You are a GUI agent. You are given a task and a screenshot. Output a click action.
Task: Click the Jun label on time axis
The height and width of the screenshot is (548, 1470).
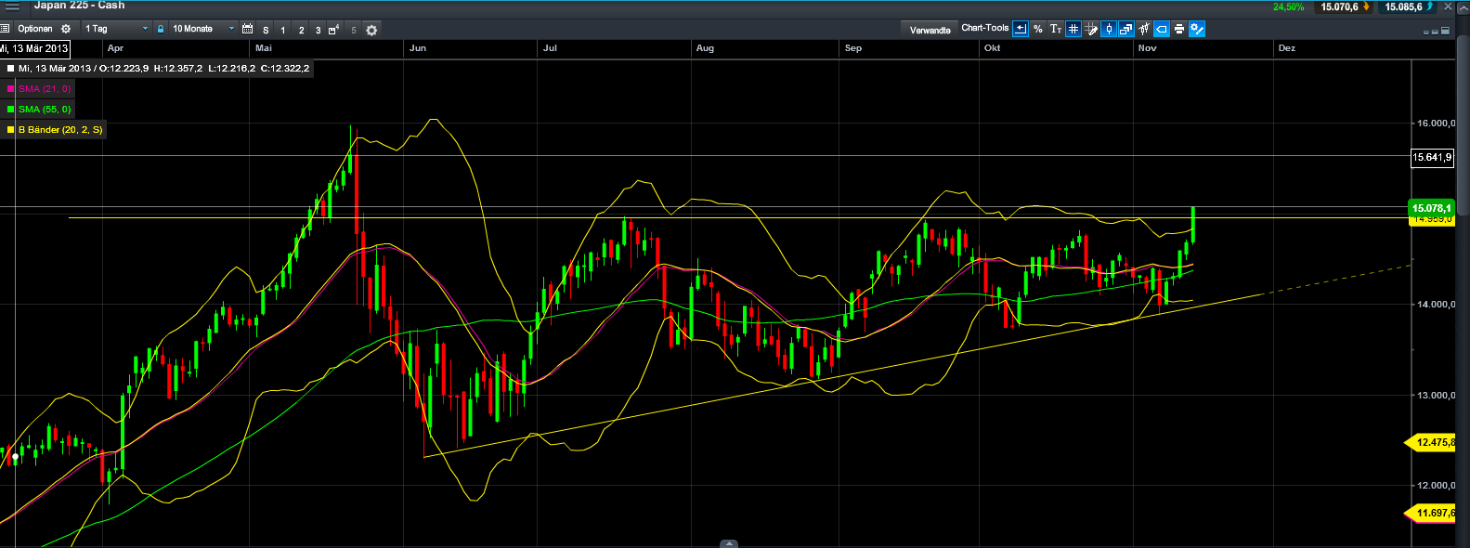(418, 48)
